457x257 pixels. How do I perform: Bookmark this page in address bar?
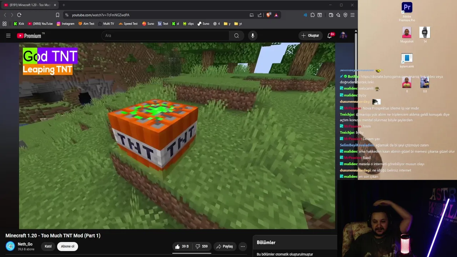pyautogui.click(x=57, y=15)
